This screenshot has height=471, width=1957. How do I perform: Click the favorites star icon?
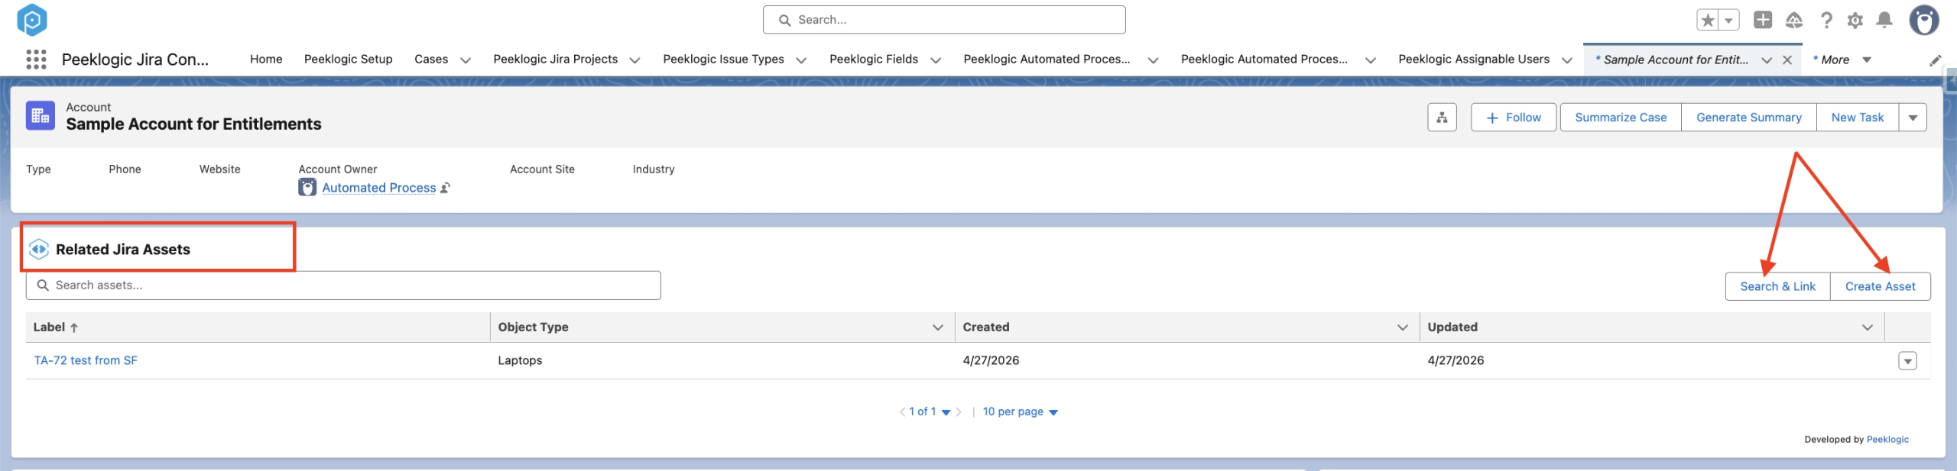coord(1708,21)
